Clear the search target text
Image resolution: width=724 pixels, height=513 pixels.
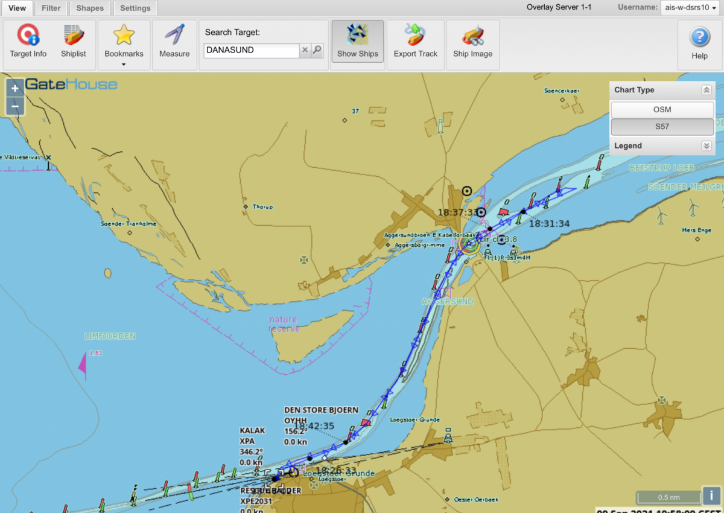pyautogui.click(x=305, y=51)
